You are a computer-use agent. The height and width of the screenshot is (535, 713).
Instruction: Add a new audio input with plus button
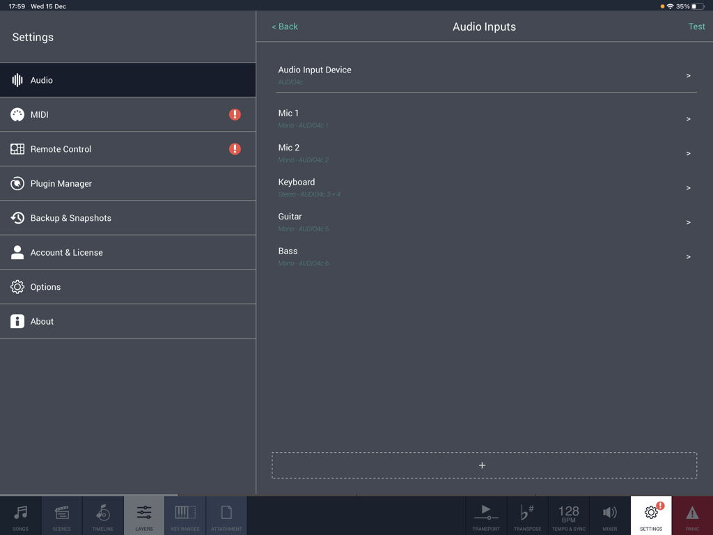[x=483, y=465]
